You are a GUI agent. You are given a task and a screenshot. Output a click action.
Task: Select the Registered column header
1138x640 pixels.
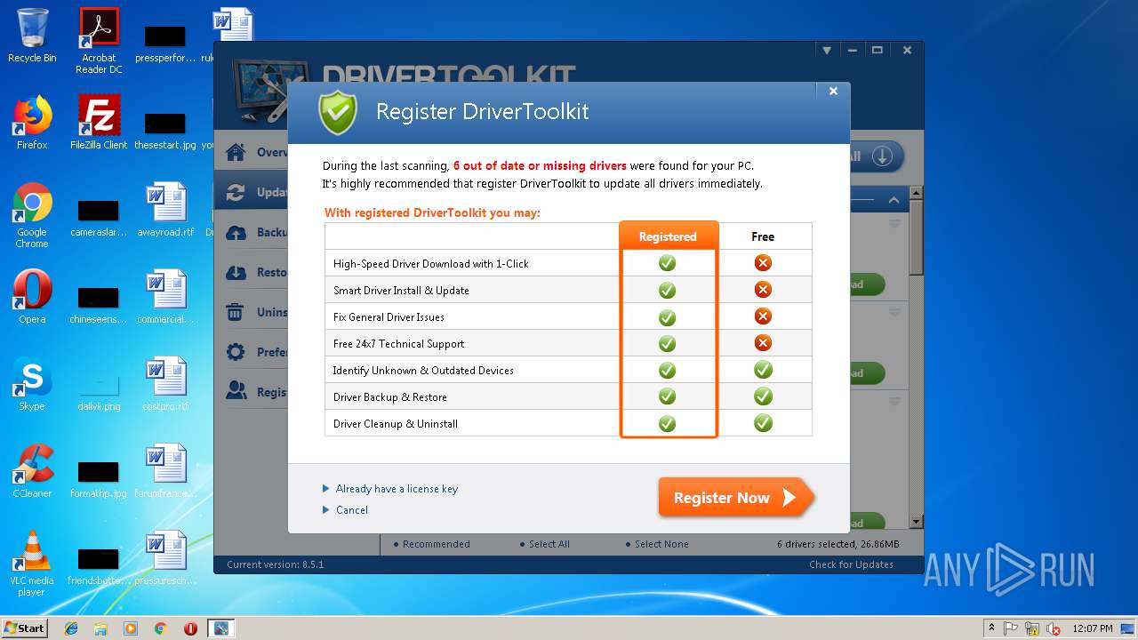pos(668,236)
